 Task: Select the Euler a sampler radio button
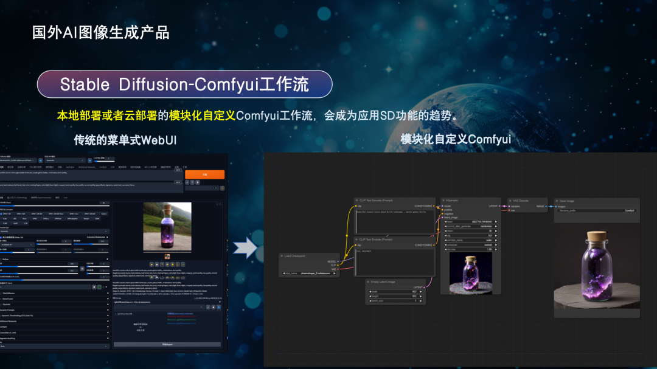[100, 213]
